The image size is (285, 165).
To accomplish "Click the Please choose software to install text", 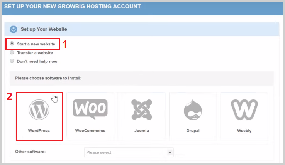I will (x=48, y=78).
